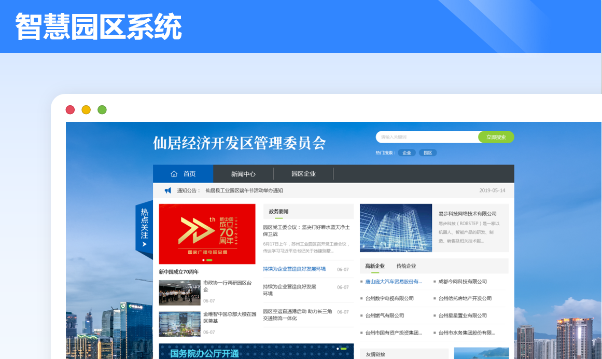
Task: Select the 企业 hot search tag
Action: pos(407,153)
